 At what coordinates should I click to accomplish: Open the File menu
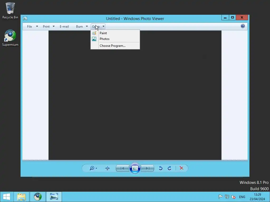point(30,27)
